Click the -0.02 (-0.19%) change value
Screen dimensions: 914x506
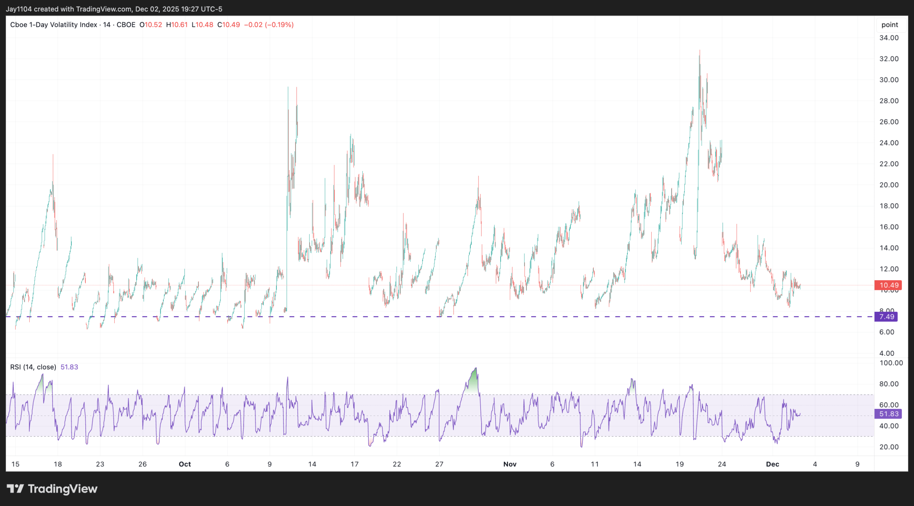tap(268, 25)
